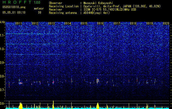172x109 pixels.
Task: Click the receiver text ICOM IC-575
Action: coord(93,10)
